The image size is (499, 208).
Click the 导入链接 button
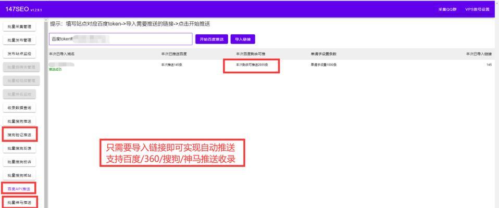pos(243,39)
